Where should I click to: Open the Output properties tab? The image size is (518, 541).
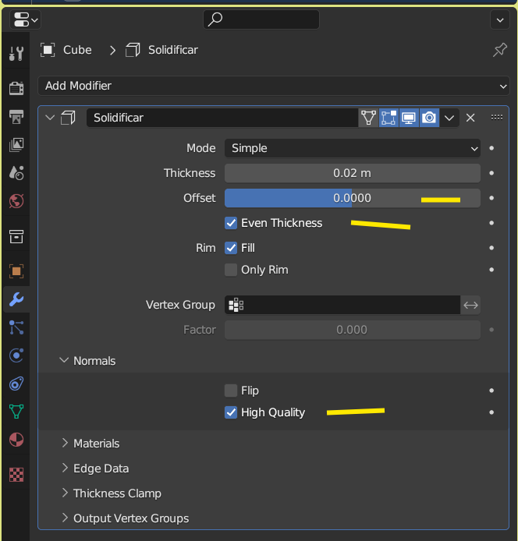(16, 117)
